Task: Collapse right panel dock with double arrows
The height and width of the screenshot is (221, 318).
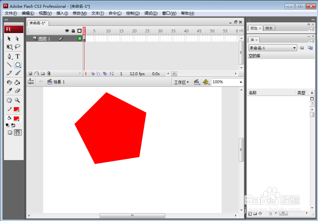Action: 313,20
